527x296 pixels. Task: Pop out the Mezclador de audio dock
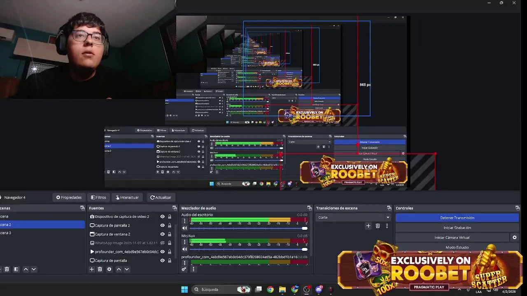310,208
